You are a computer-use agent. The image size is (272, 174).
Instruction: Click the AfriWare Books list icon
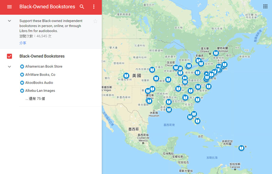pos(22,75)
